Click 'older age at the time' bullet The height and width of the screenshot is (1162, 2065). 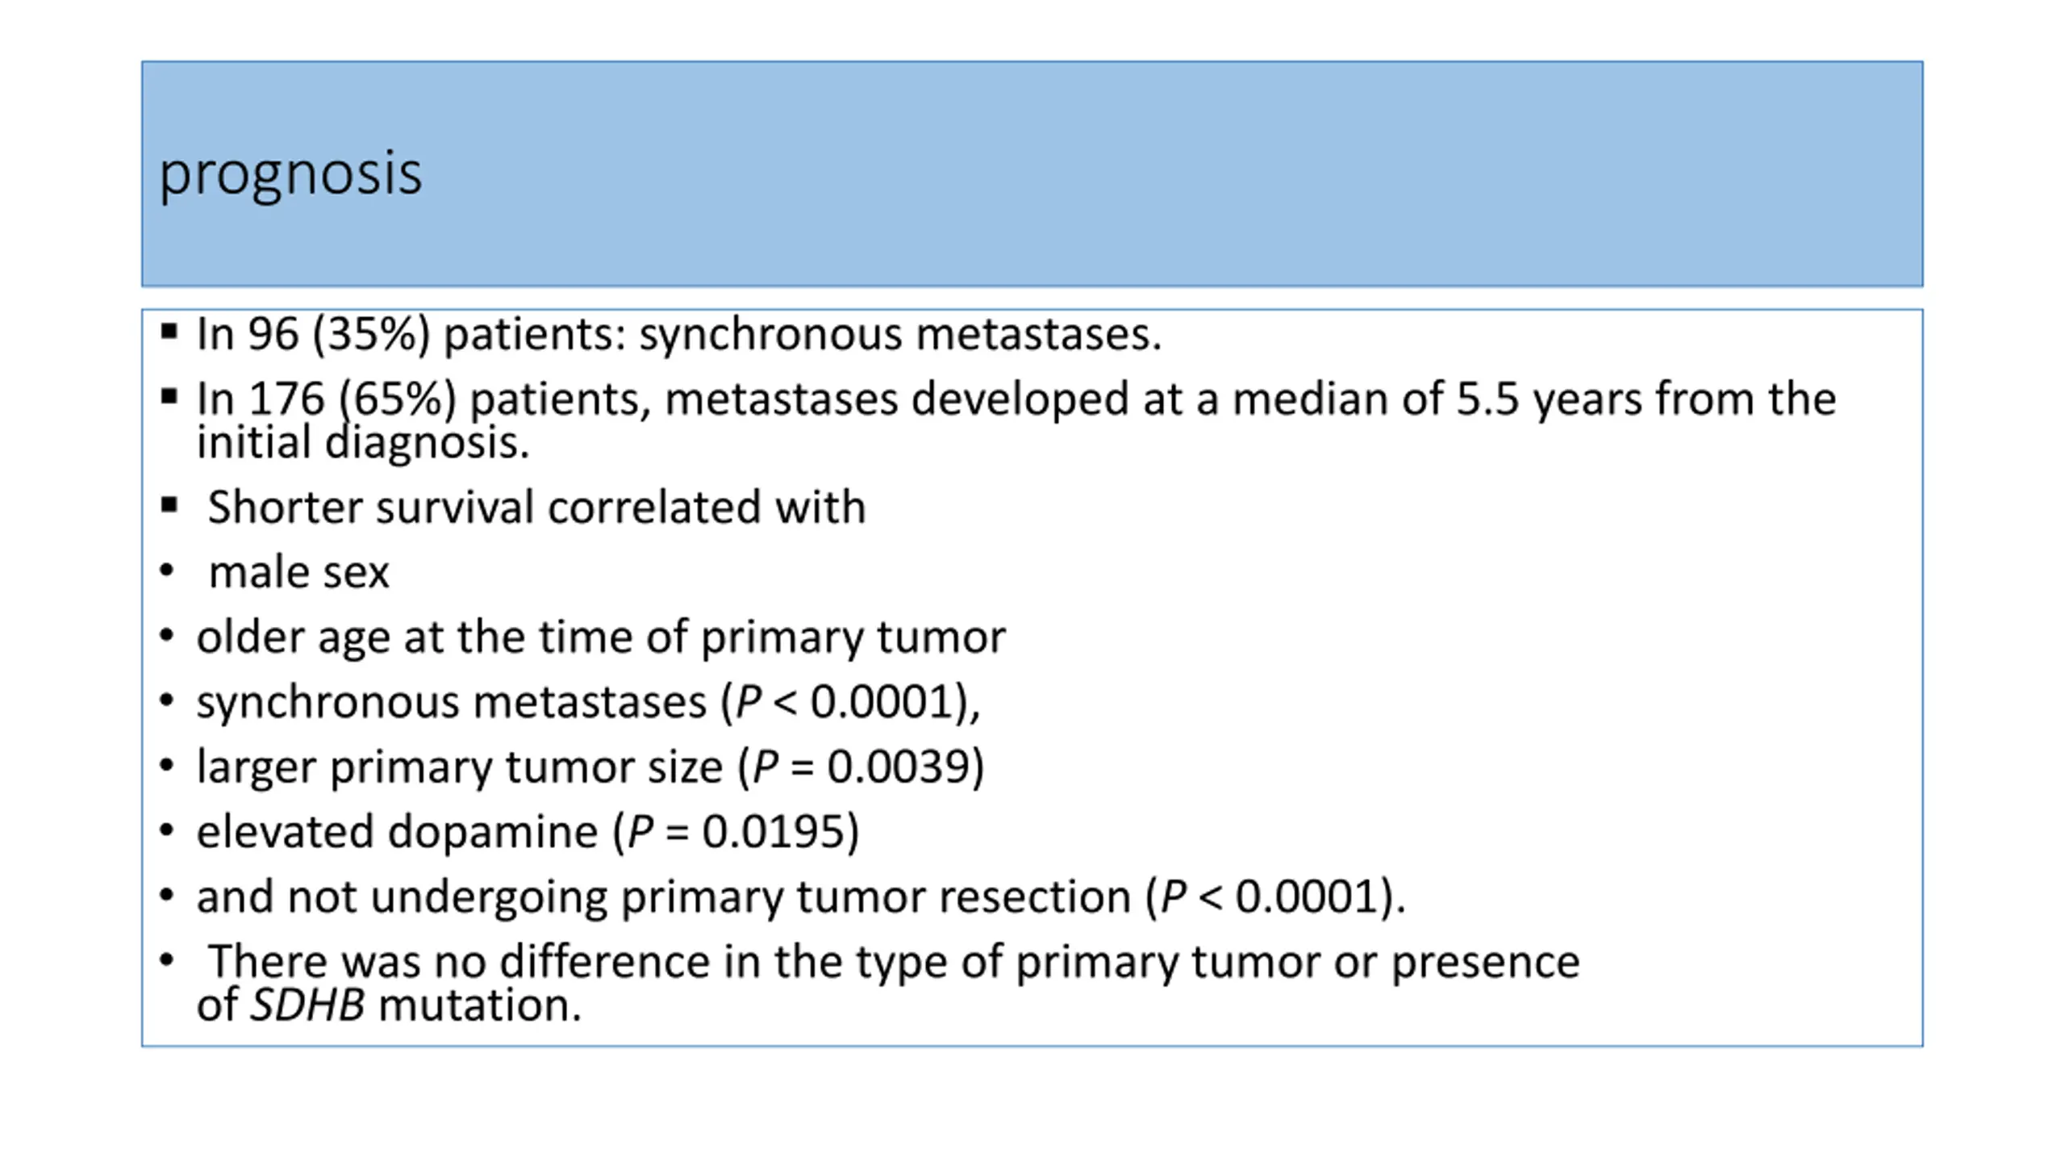tap(601, 637)
